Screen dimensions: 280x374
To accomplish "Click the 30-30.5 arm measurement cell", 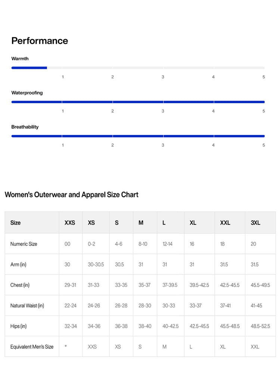I will 96,264.
